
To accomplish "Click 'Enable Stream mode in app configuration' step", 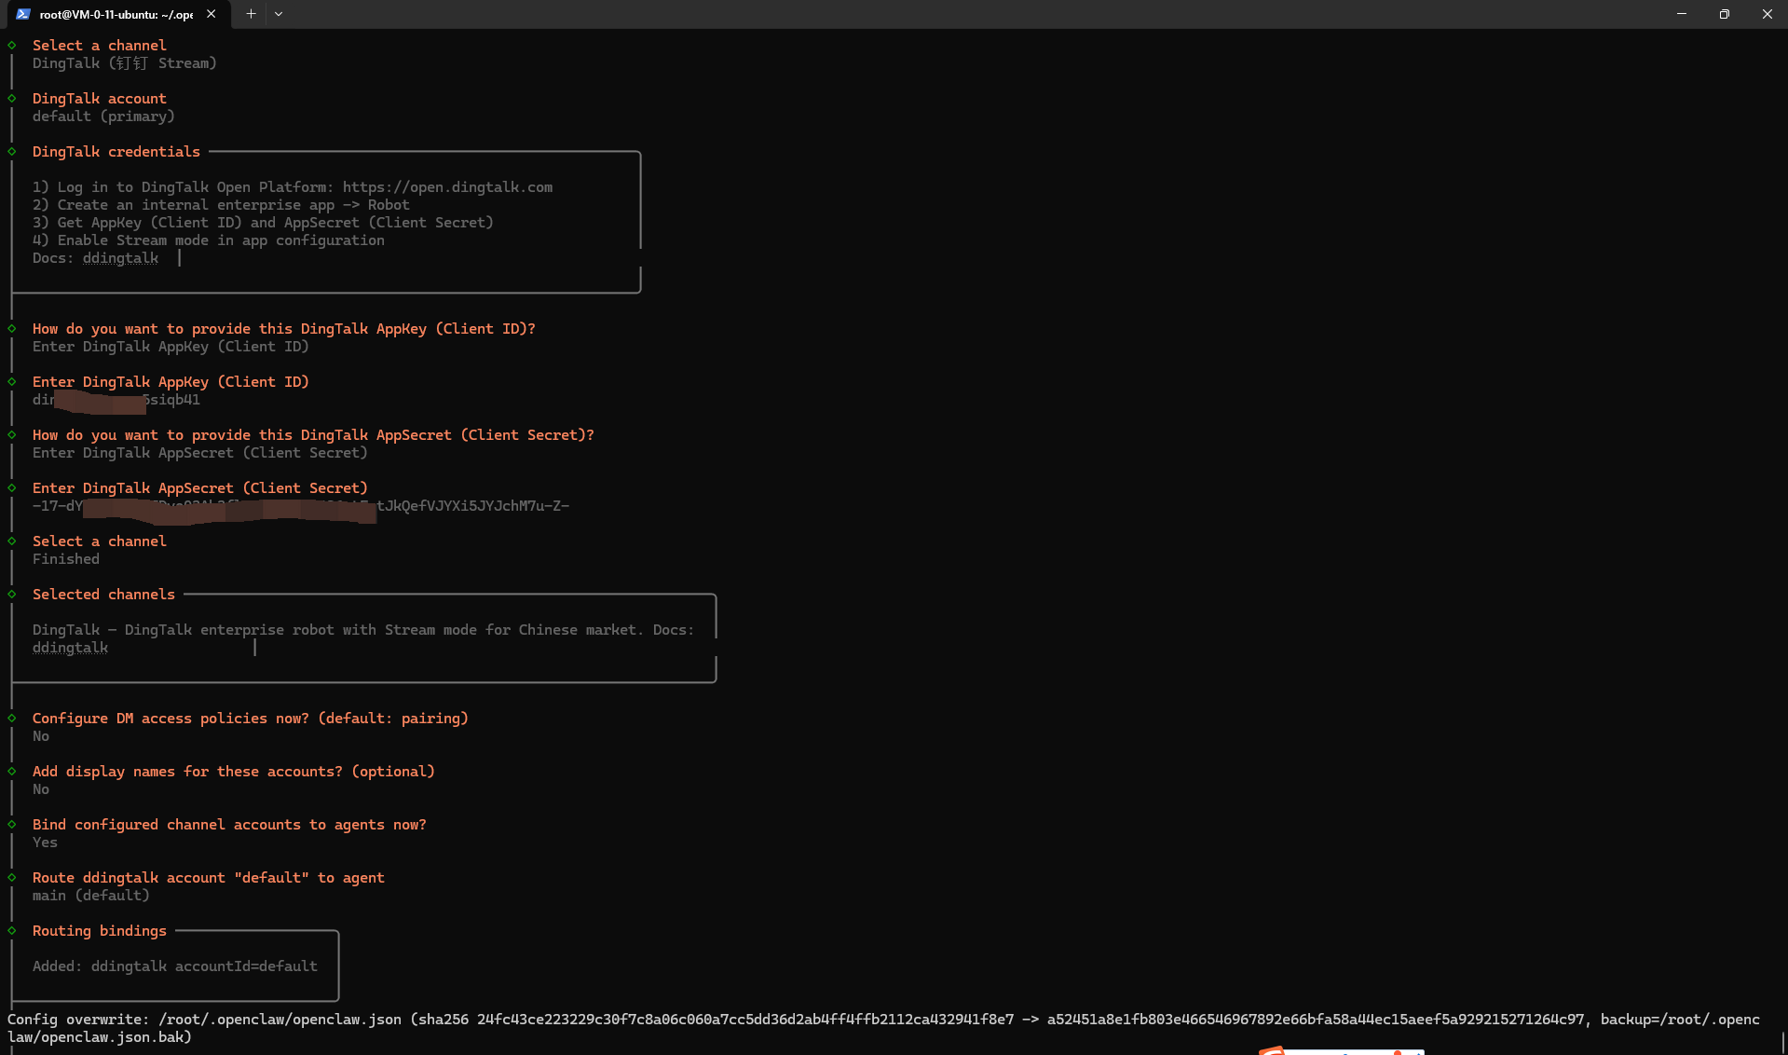I will pos(208,240).
